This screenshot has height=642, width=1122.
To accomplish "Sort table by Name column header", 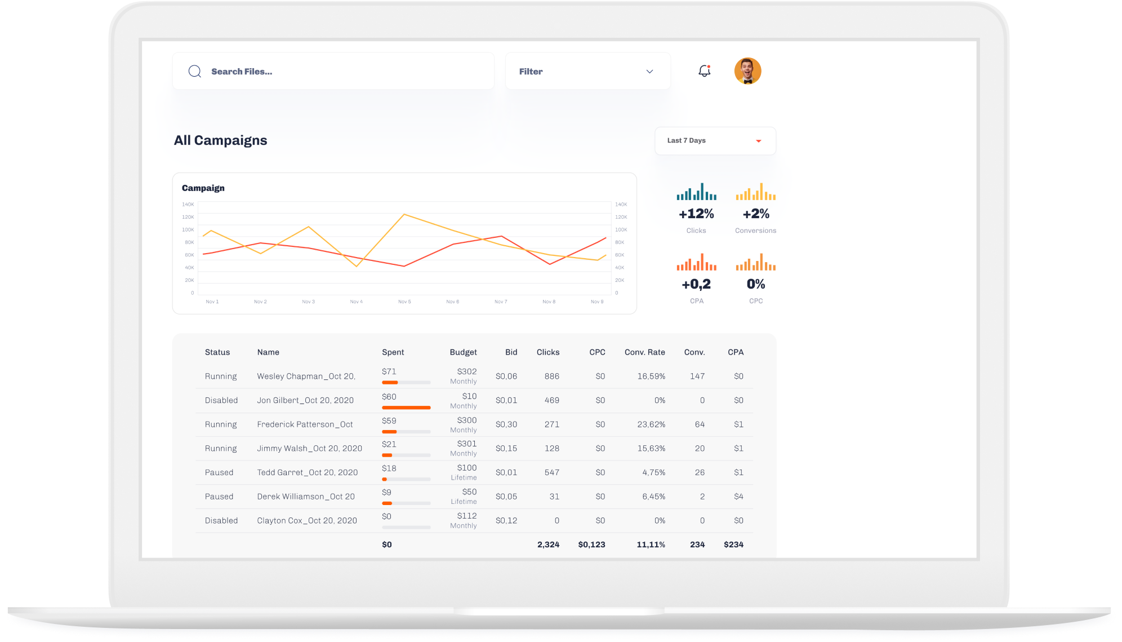I will 268,352.
